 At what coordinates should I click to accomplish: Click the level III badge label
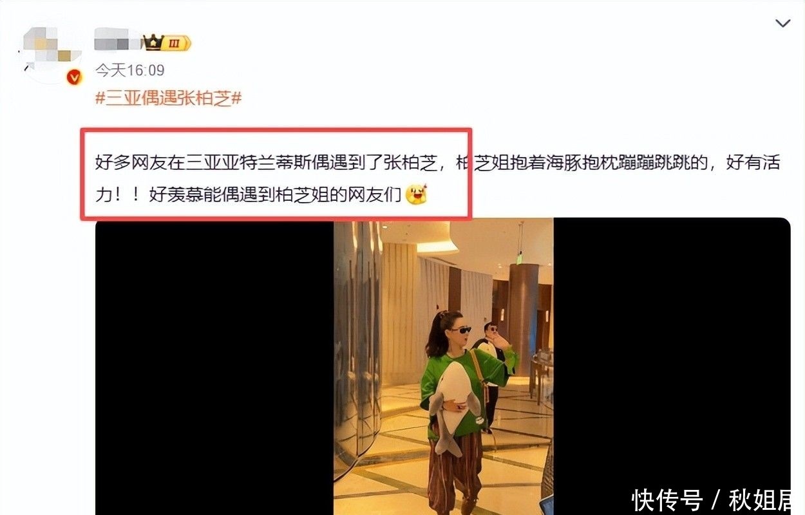176,44
